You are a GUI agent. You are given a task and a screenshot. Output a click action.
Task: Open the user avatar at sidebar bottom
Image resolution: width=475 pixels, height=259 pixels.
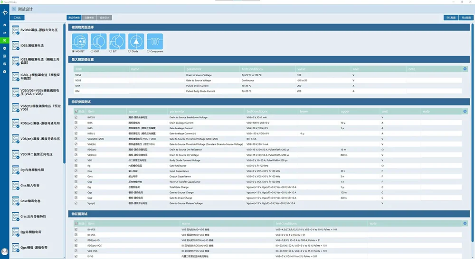tap(5, 251)
